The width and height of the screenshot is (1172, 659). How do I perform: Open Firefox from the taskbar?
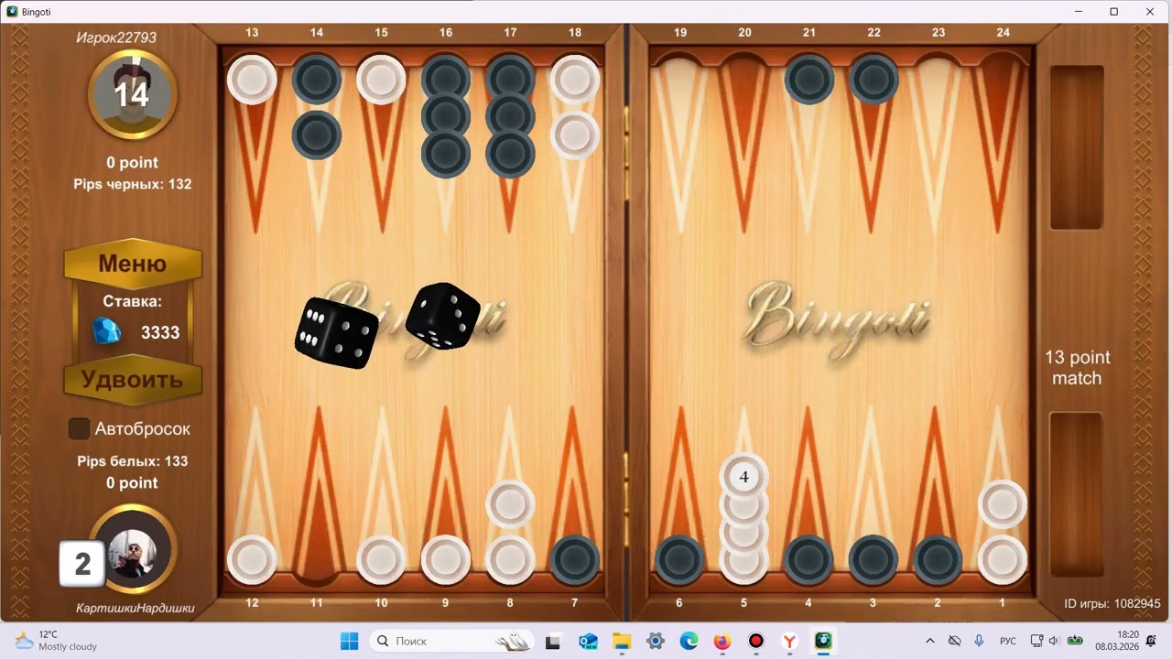click(722, 641)
